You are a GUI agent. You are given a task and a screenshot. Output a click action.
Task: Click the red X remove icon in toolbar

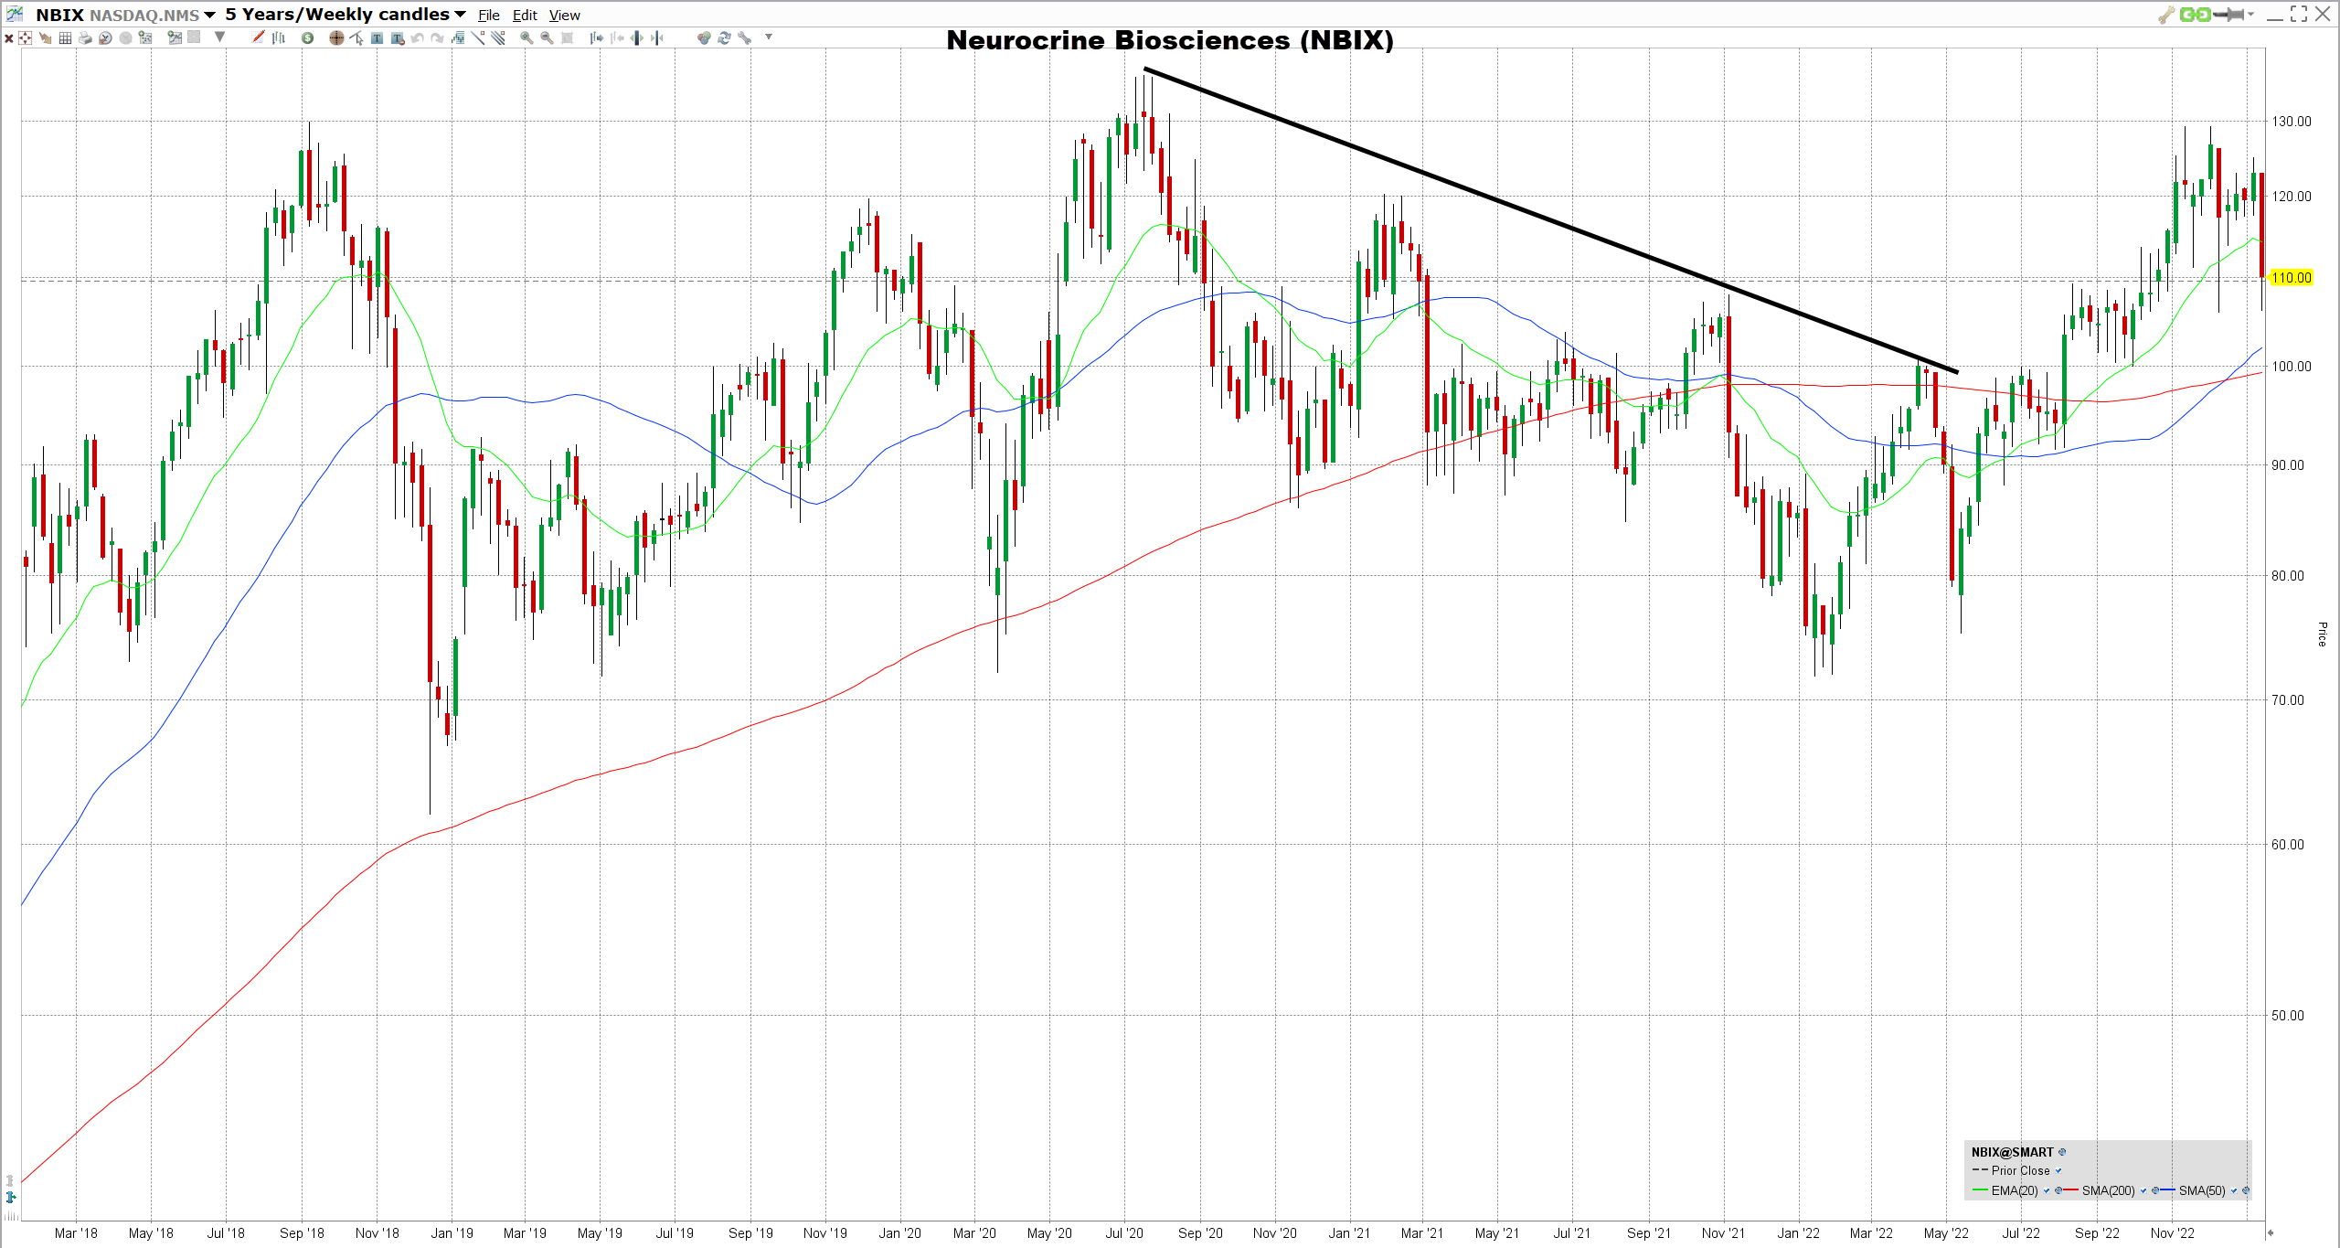click(x=8, y=37)
